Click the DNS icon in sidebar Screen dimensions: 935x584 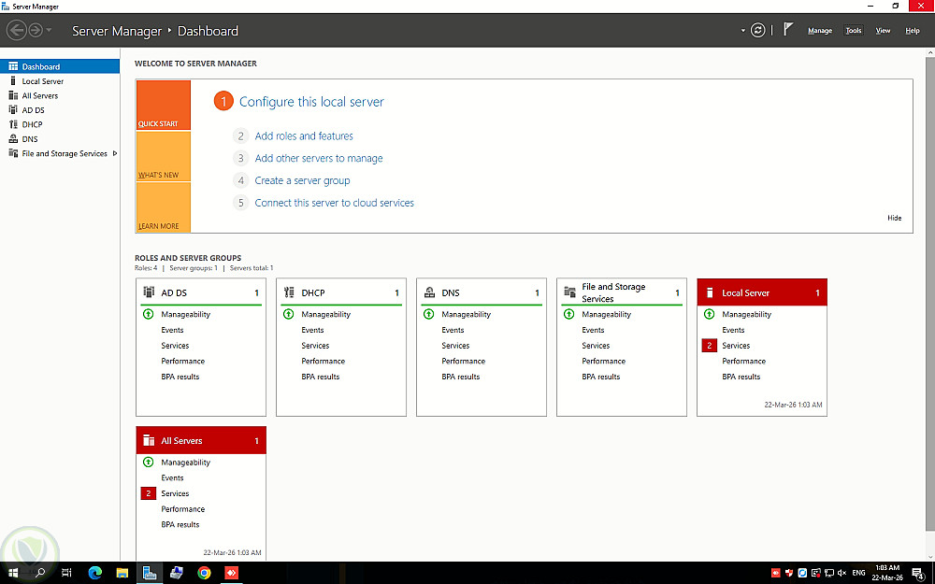pyautogui.click(x=13, y=139)
